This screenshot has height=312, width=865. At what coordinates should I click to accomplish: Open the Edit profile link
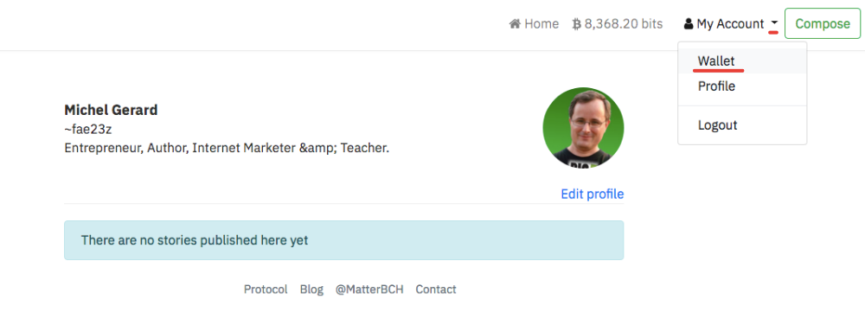point(592,194)
